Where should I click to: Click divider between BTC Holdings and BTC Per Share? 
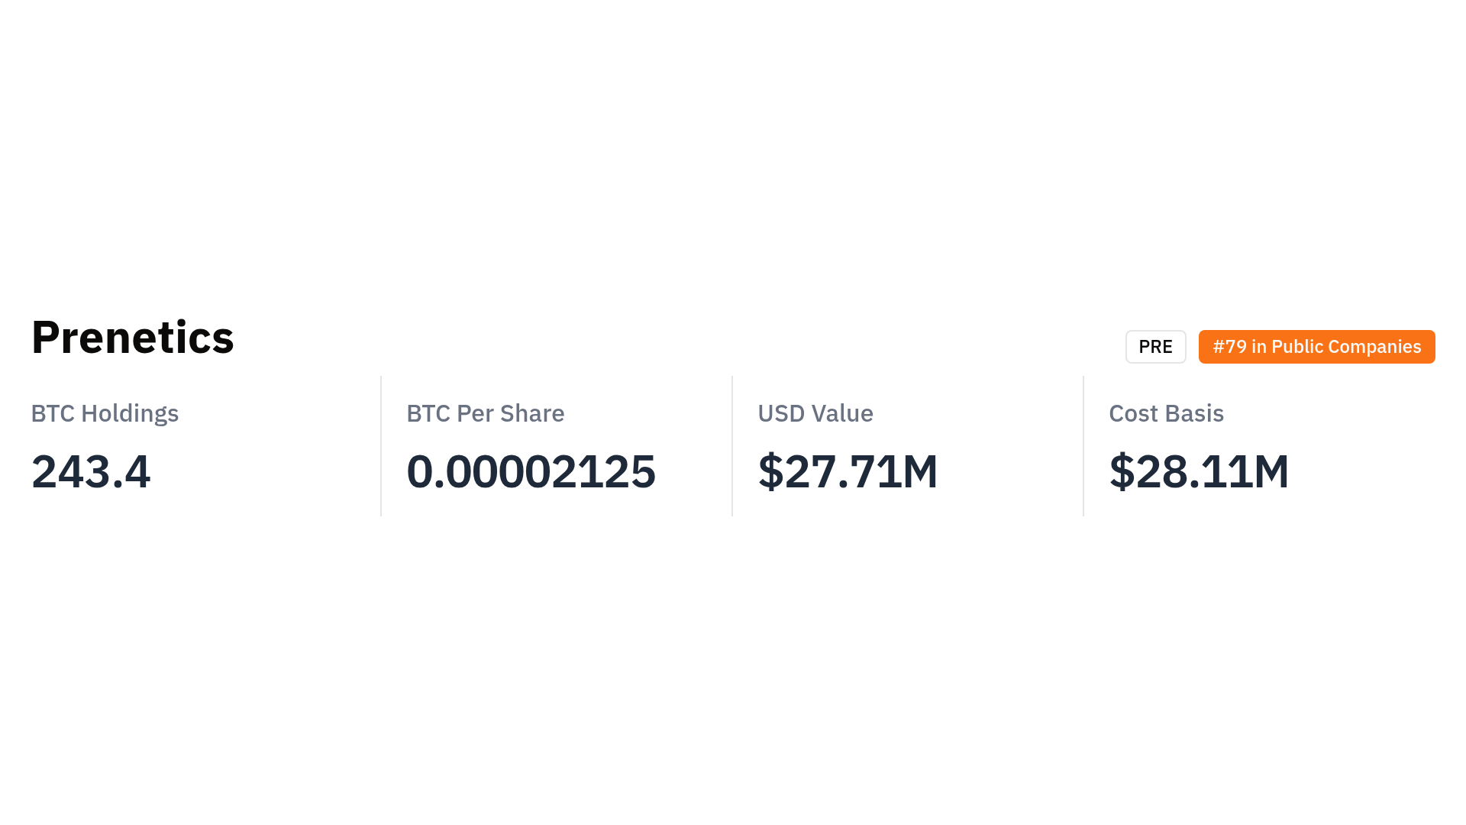[381, 446]
